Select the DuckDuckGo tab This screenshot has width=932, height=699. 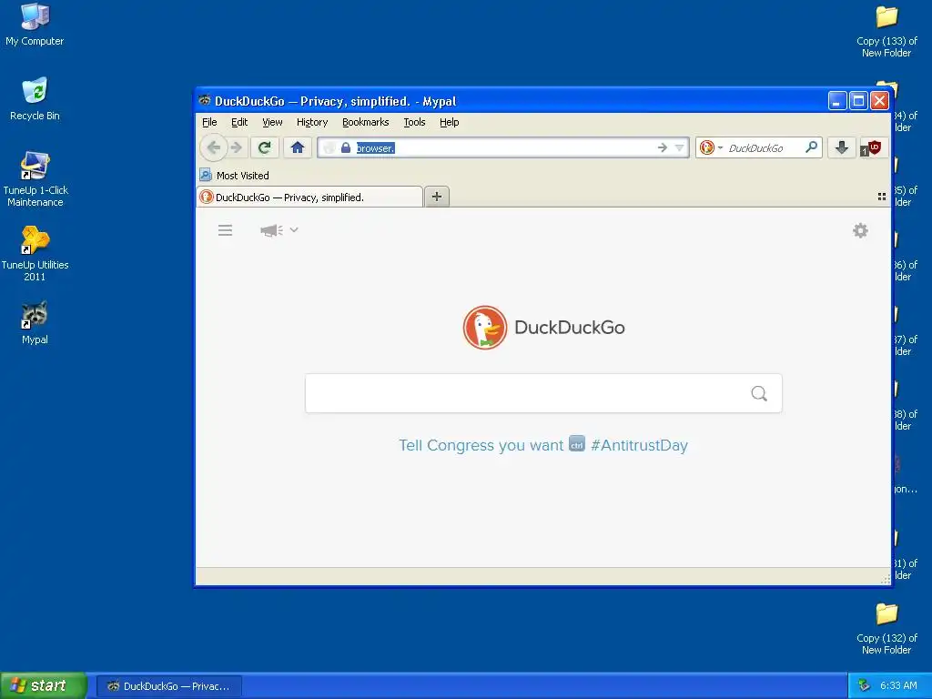pyautogui.click(x=309, y=197)
